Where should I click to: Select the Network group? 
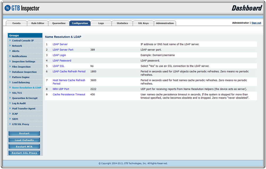[x=17, y=46]
